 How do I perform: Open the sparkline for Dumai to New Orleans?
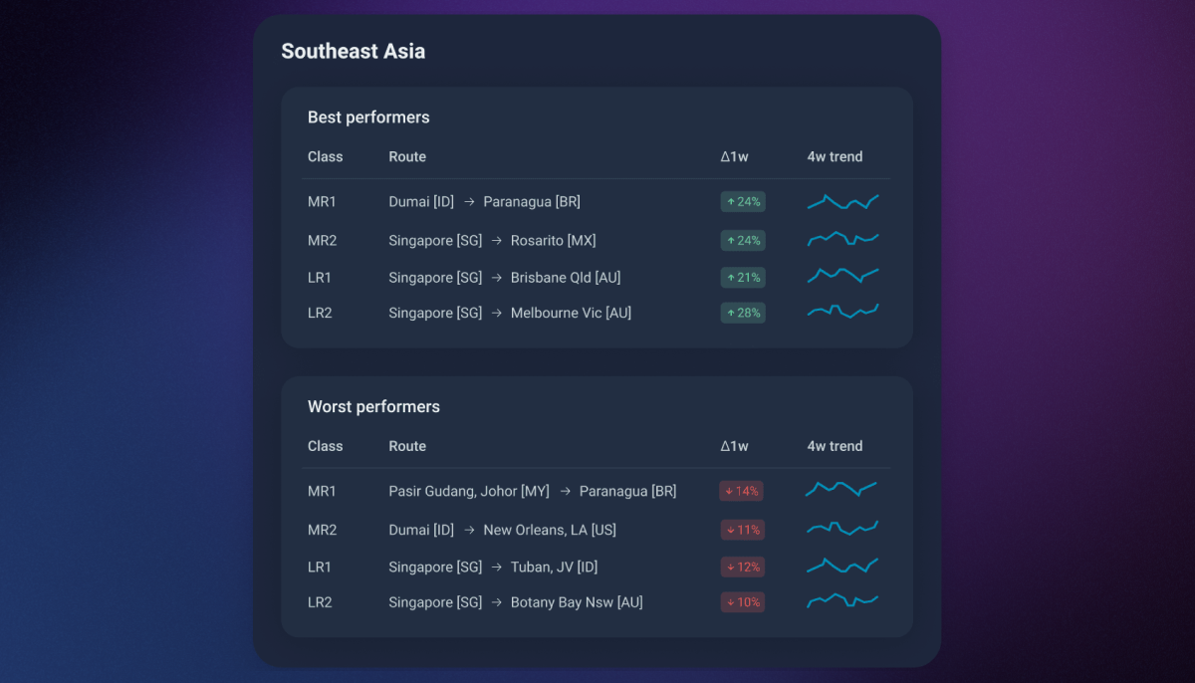842,528
